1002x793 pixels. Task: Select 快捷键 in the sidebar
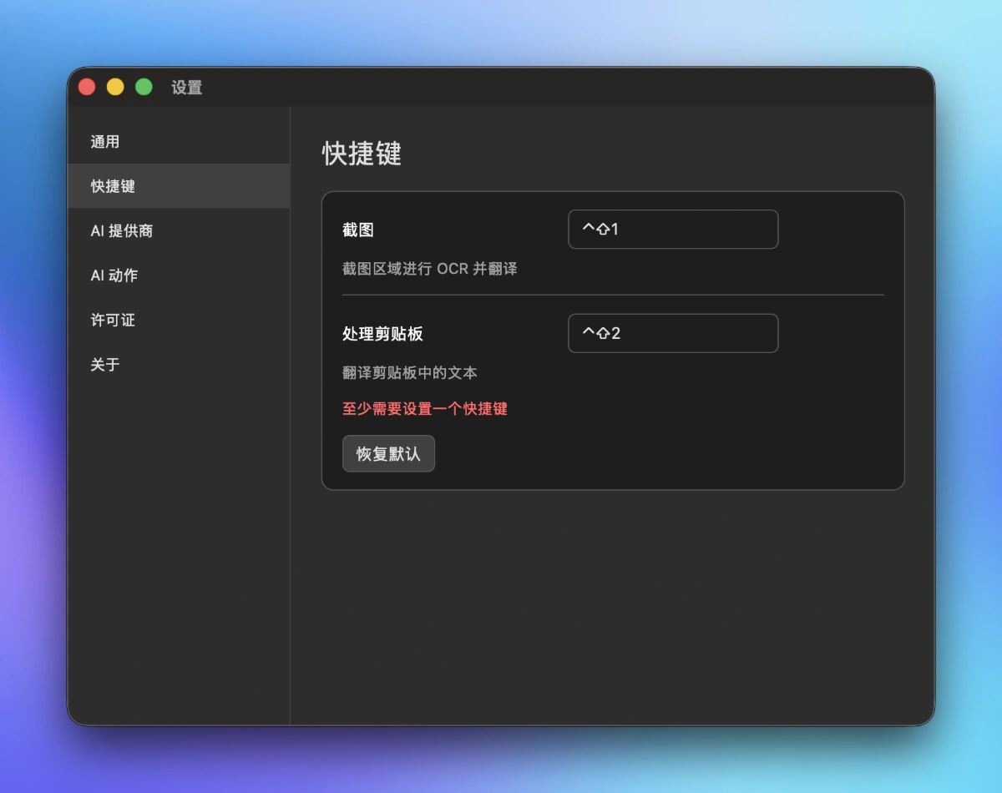(113, 186)
